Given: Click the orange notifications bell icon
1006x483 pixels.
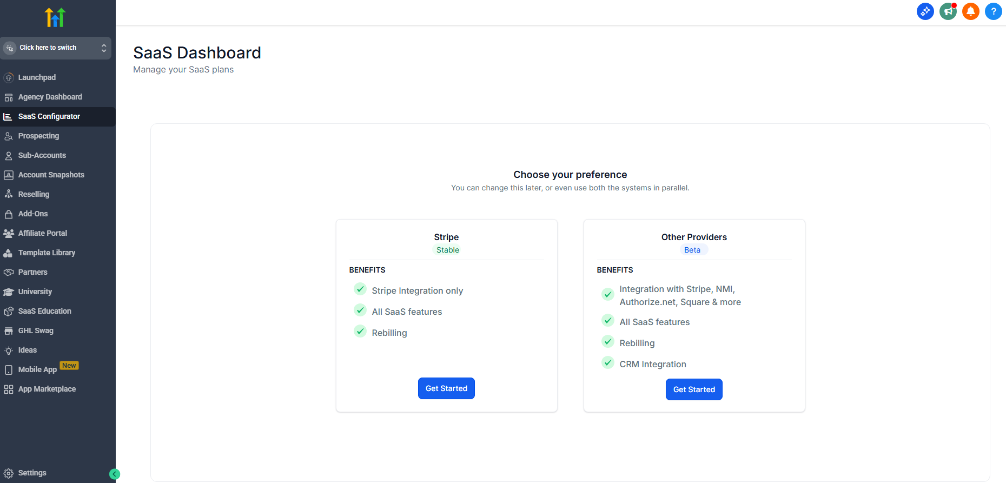Looking at the screenshot, I should [970, 11].
